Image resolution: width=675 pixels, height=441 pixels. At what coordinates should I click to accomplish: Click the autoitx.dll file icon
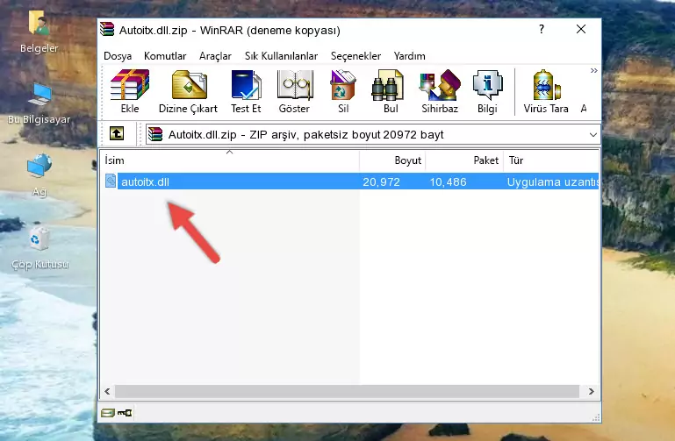pos(111,181)
